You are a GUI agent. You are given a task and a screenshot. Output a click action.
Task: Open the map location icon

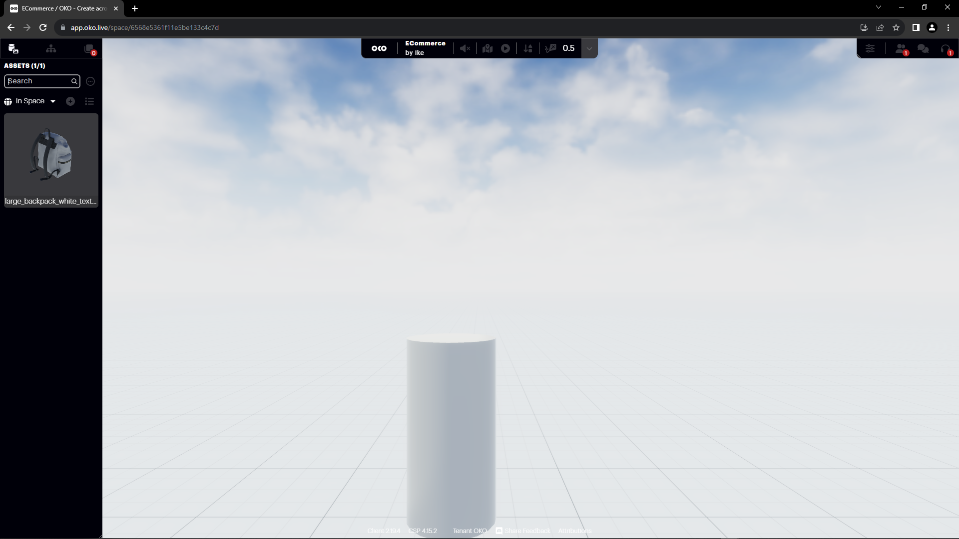pos(487,48)
